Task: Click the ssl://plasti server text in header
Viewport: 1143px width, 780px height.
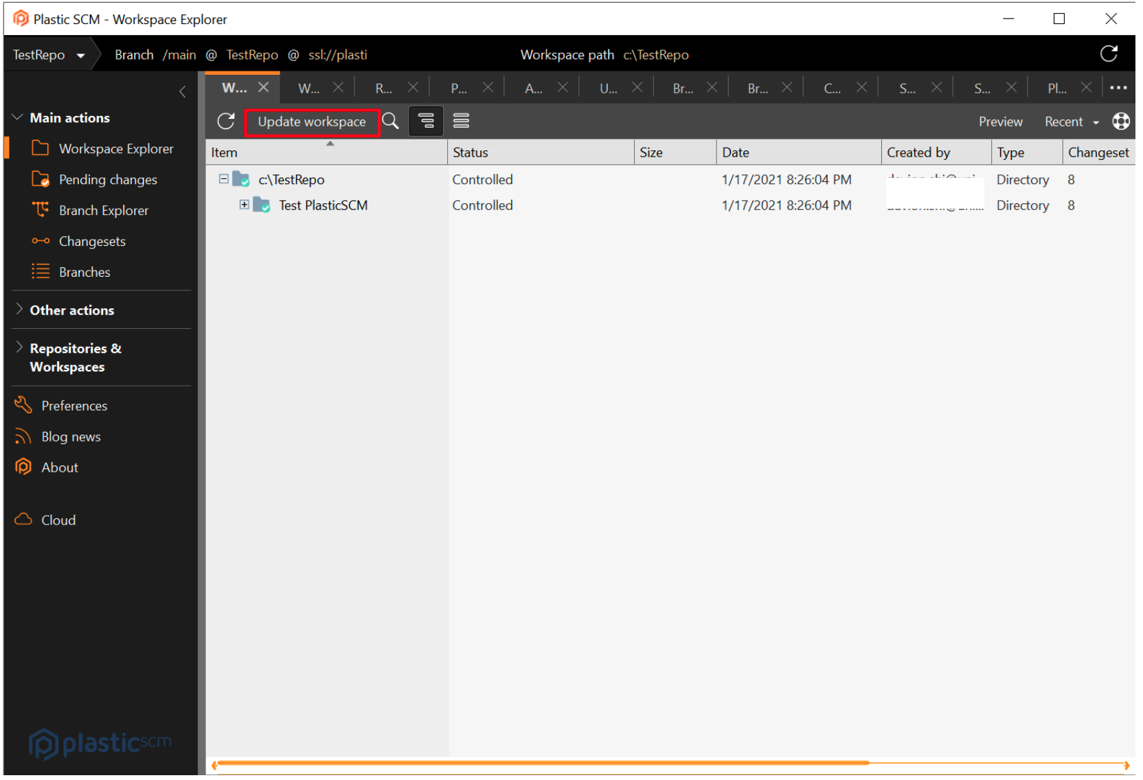Action: 338,55
